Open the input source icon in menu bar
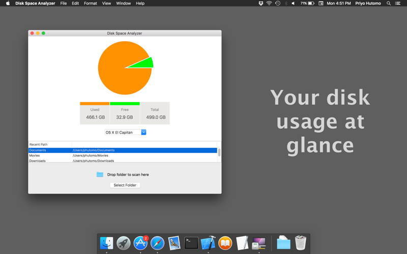 (321, 4)
